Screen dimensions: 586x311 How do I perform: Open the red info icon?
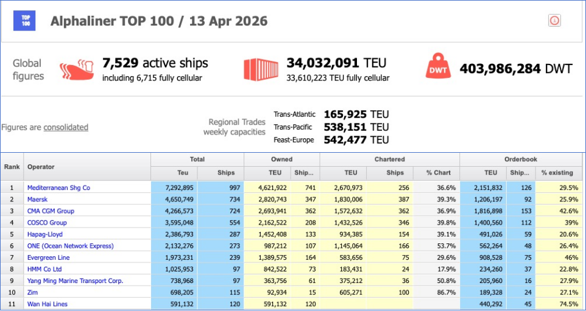click(554, 20)
